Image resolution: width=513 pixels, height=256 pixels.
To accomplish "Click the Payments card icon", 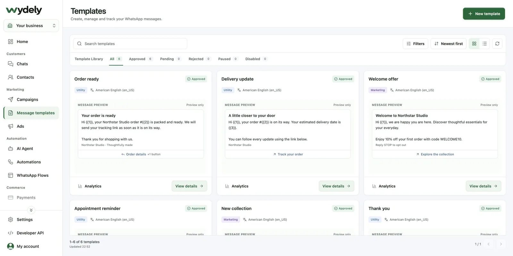I will pos(11,198).
